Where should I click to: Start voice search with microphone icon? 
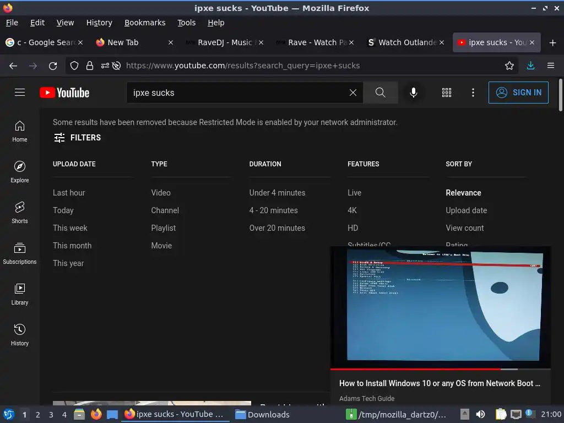[x=414, y=93]
